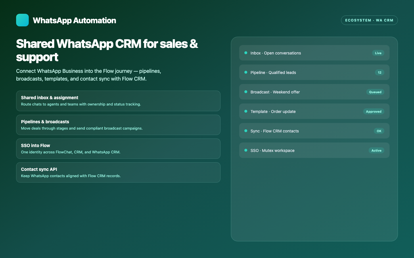This screenshot has width=414, height=258.
Task: Select the Sync · Flow CRM contacts row
Action: tap(314, 131)
